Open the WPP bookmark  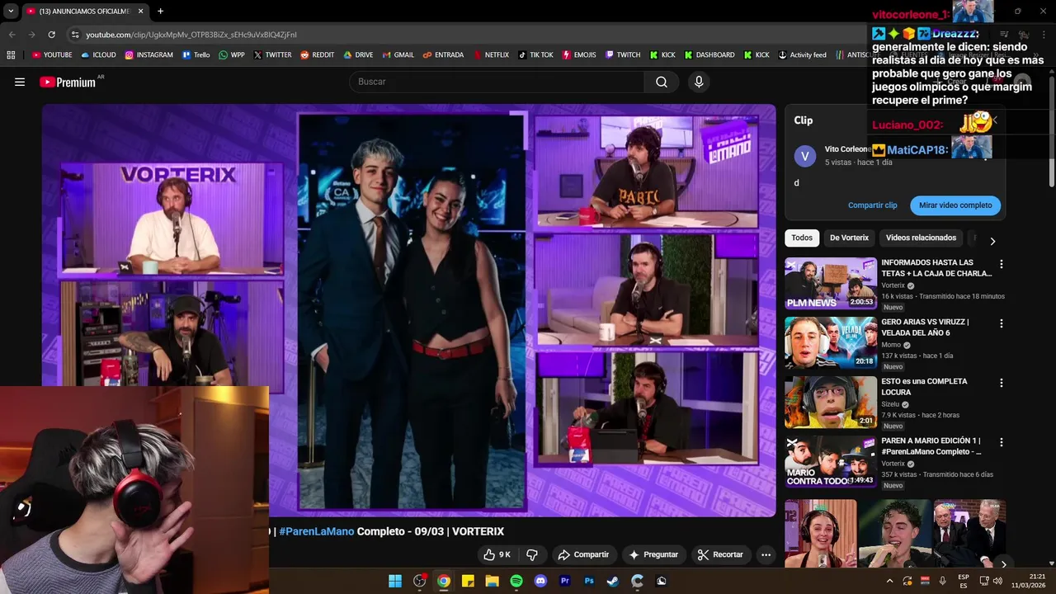click(232, 55)
